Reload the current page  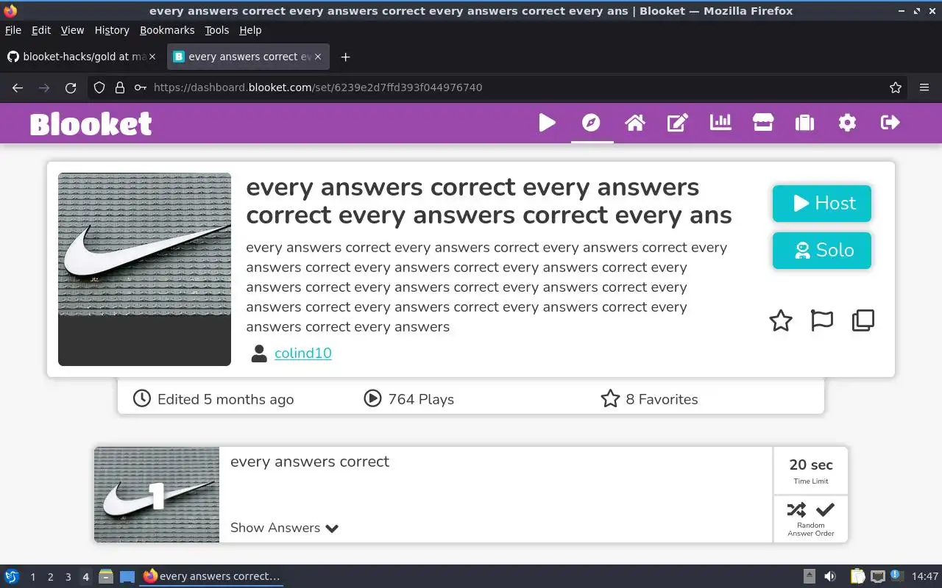[71, 87]
